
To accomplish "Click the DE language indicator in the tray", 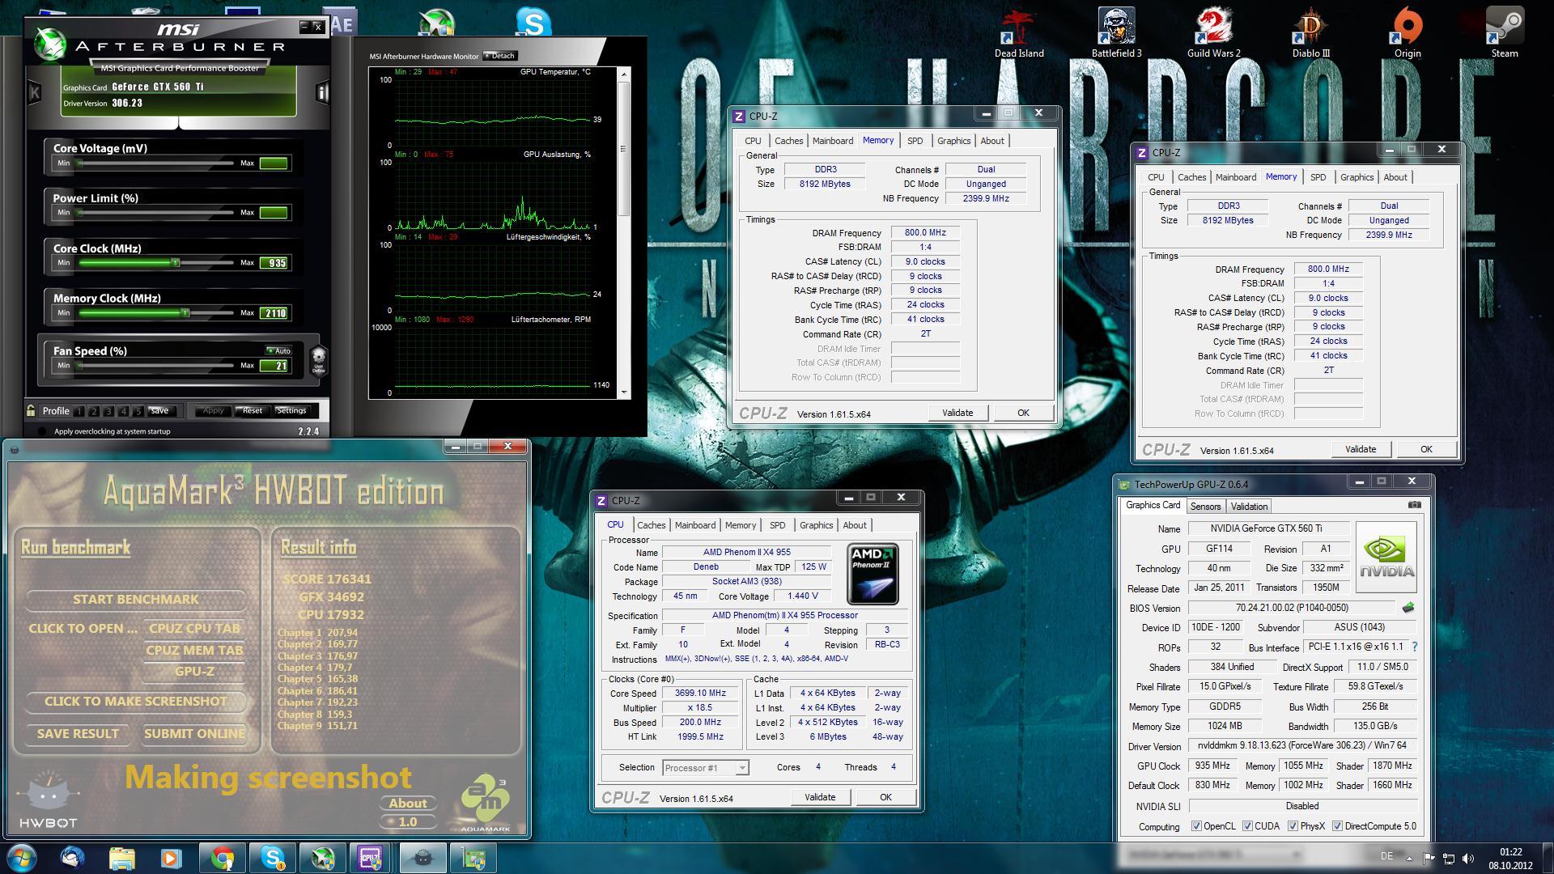I will [1386, 856].
